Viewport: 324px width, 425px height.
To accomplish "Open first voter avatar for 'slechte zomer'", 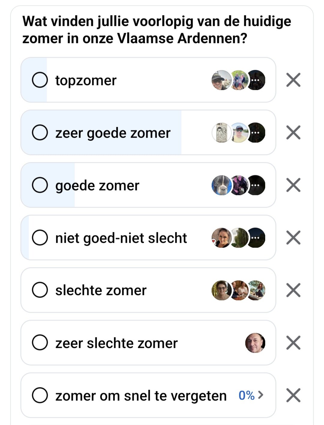I will [x=221, y=290].
